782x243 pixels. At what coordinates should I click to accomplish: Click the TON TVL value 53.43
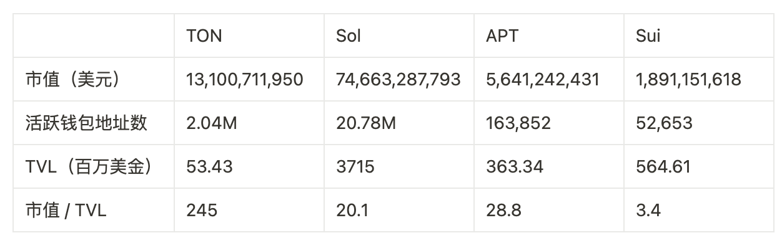coord(209,167)
